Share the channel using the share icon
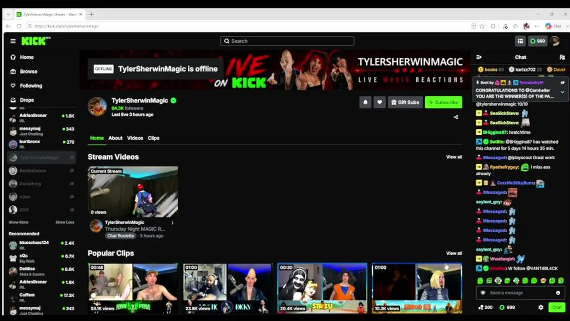Screen dimensions: 570x321 point(456,117)
